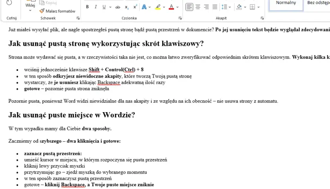330x189 pixels.
Task: Open the Schowek clipboard dialog launcher
Action: (x=78, y=19)
